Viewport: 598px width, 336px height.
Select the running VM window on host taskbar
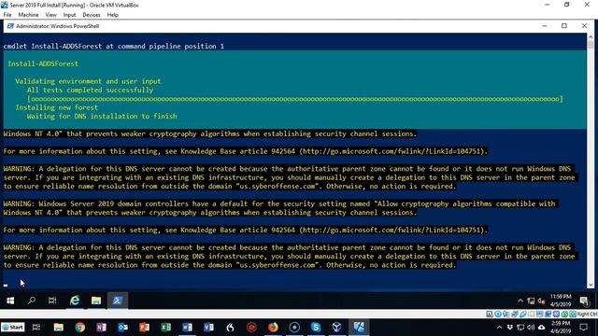(x=359, y=328)
